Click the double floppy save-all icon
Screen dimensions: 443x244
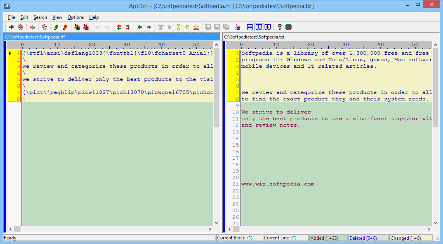tap(226, 27)
